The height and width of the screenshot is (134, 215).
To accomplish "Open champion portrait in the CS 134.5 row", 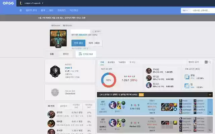I will click(51, 123).
